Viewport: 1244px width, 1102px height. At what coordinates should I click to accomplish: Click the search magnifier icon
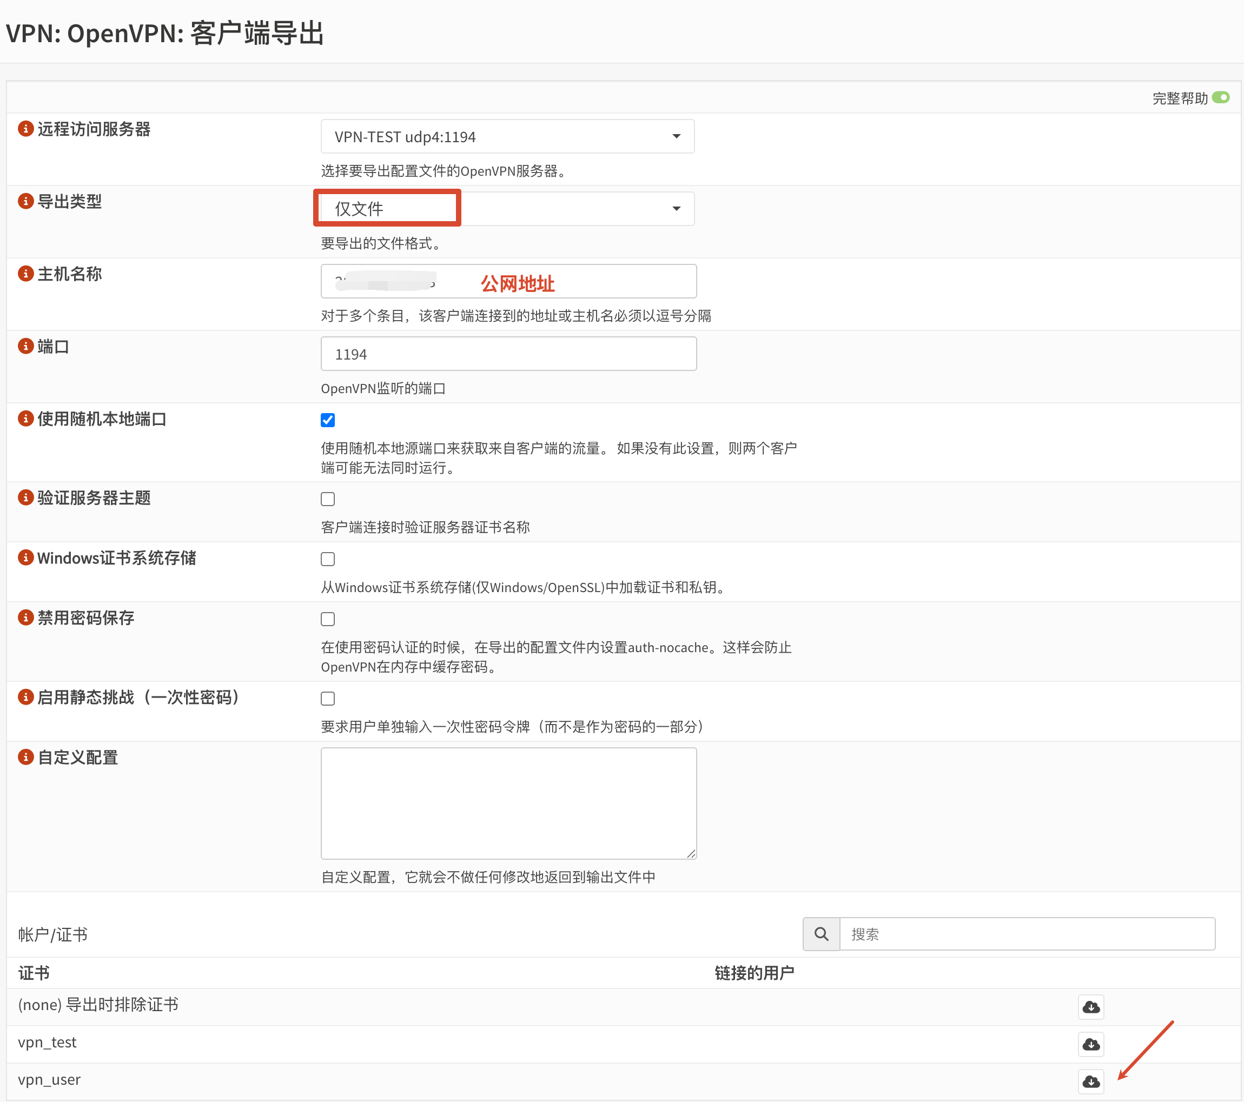(821, 934)
